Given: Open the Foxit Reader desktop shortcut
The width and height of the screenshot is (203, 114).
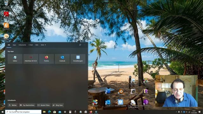Looking at the screenshot, I should (6, 26).
